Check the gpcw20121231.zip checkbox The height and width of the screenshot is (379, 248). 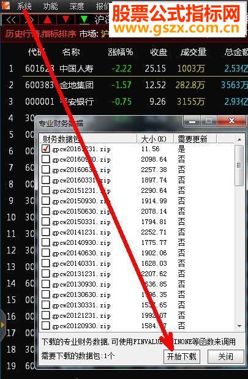(x=46, y=315)
